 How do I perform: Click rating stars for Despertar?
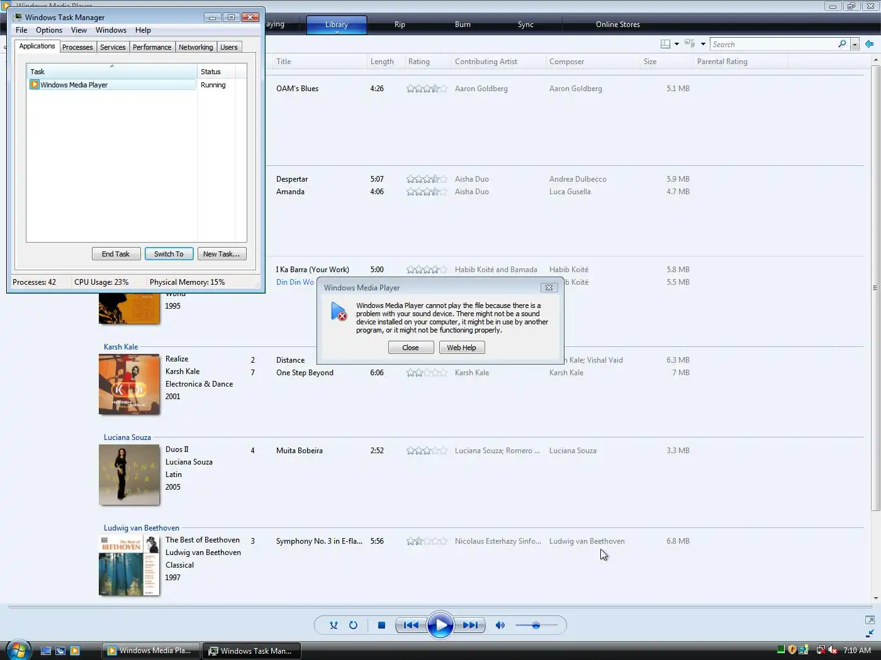427,179
